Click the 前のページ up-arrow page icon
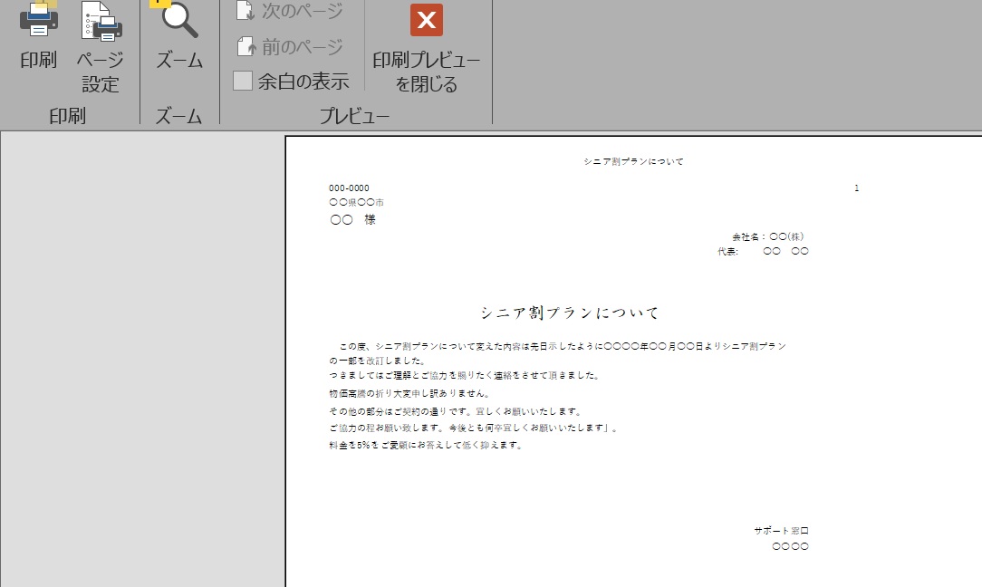The width and height of the screenshot is (982, 587). click(x=246, y=46)
